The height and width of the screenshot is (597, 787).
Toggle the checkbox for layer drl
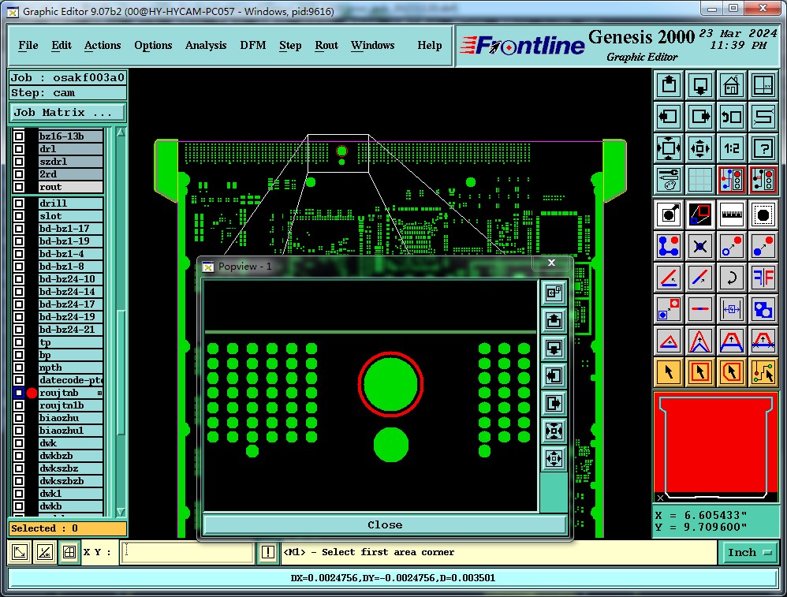(19, 148)
